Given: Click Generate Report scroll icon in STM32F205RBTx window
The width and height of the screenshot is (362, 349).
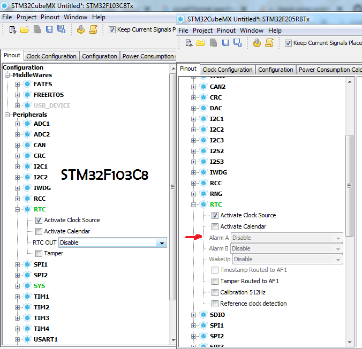Looking at the screenshot, I should (x=269, y=43).
